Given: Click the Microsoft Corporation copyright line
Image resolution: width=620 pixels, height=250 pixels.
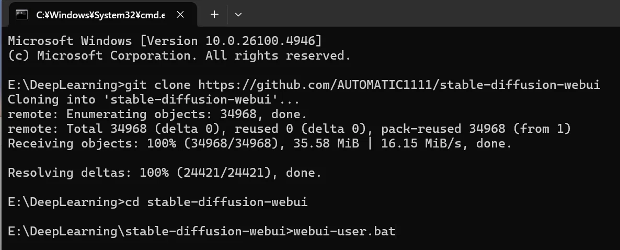Looking at the screenshot, I should (179, 56).
